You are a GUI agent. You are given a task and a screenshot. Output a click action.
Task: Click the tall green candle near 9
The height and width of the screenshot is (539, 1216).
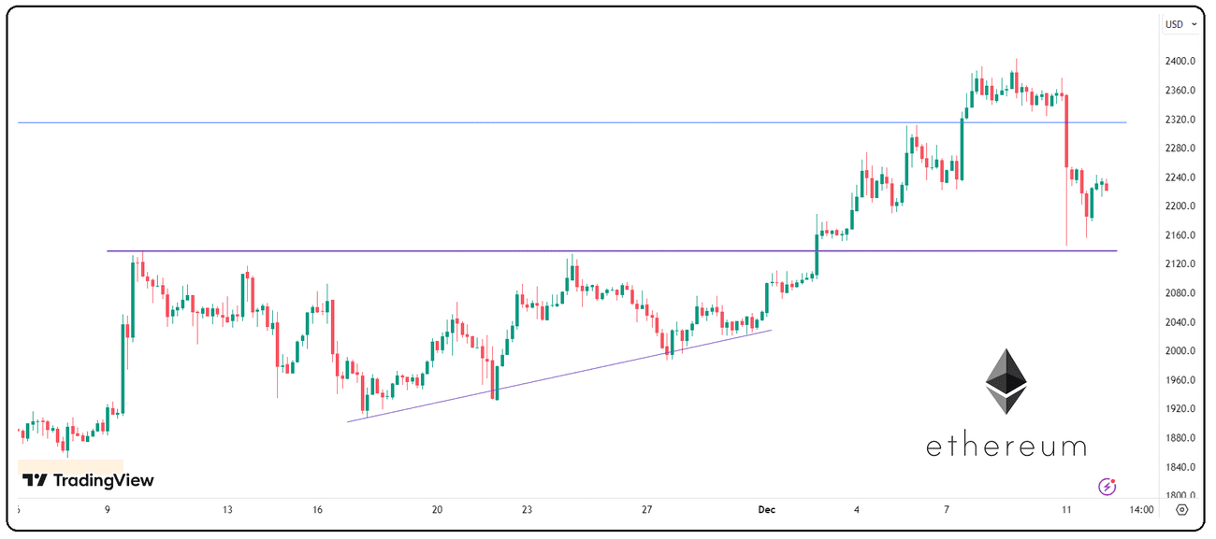pyautogui.click(x=123, y=369)
